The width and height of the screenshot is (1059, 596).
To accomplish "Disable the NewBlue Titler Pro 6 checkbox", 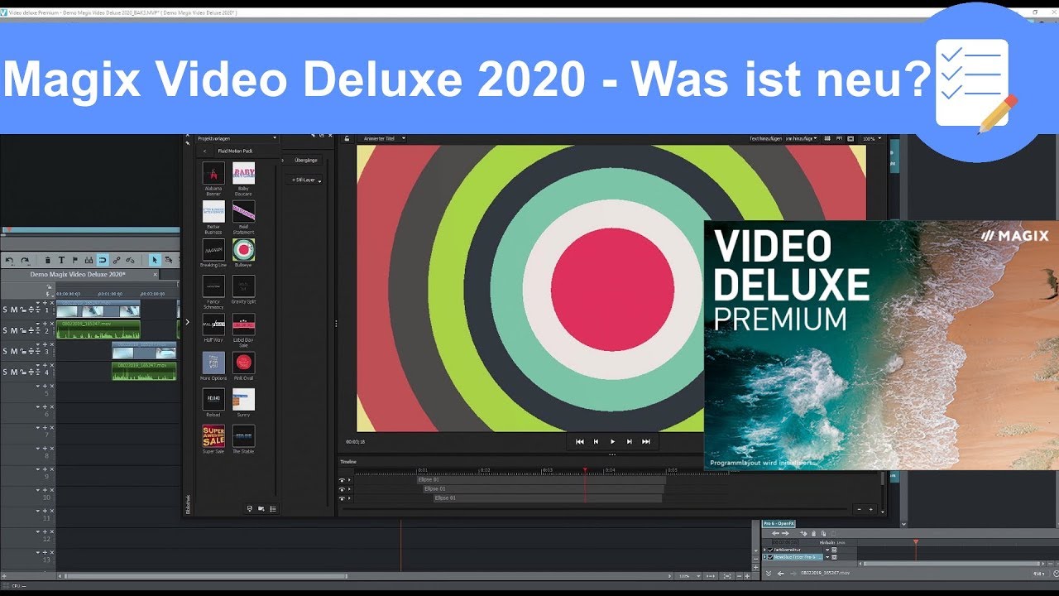I will pos(771,557).
